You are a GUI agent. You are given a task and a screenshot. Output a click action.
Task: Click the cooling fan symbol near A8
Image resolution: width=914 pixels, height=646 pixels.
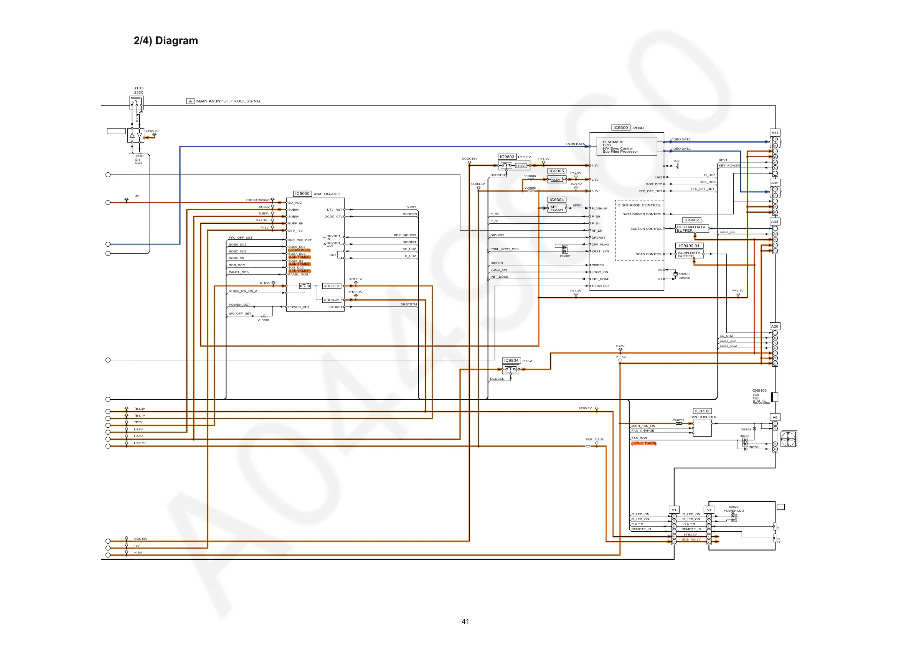click(788, 439)
